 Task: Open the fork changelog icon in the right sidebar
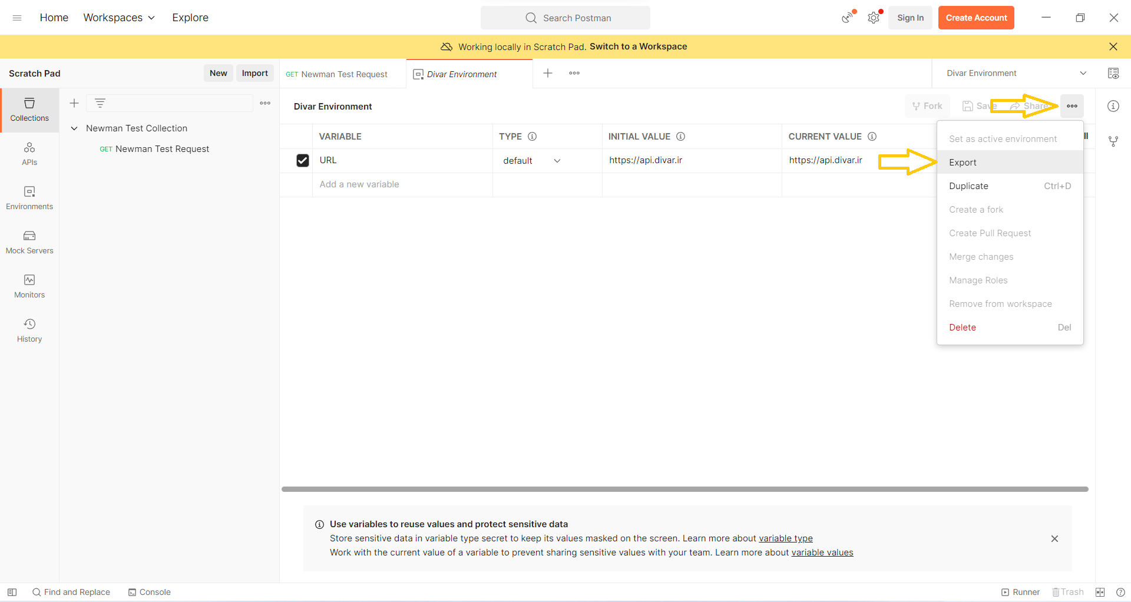coord(1113,141)
